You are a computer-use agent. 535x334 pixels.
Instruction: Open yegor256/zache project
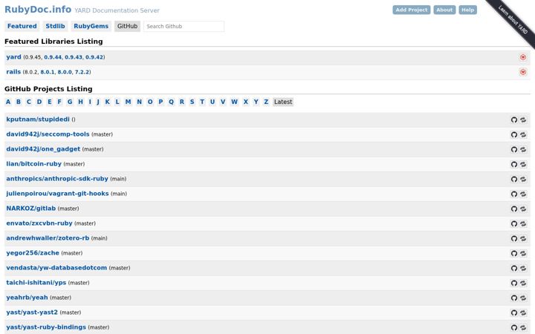pyautogui.click(x=33, y=253)
